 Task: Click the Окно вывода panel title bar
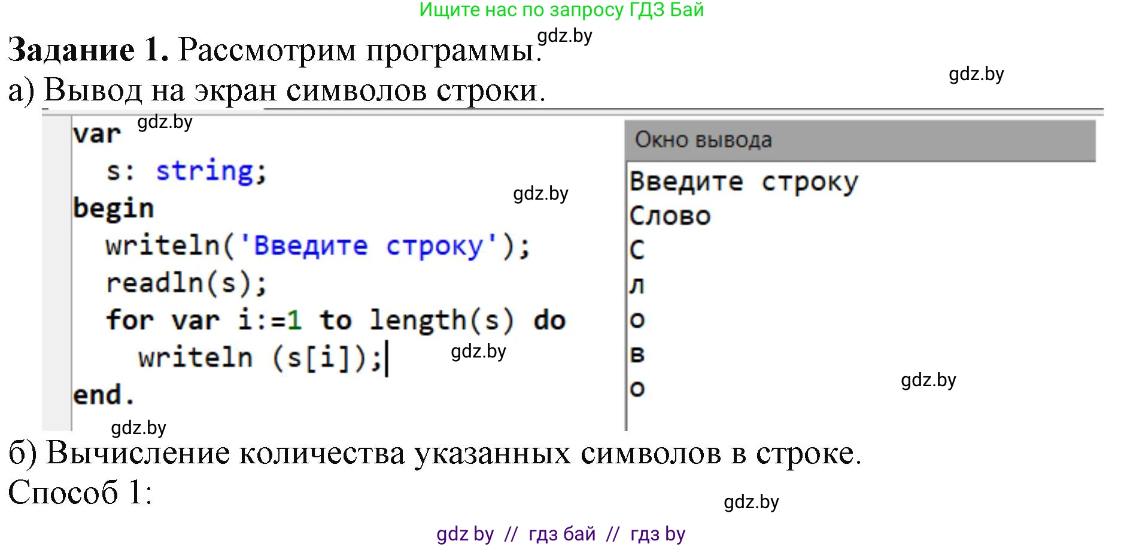click(703, 139)
